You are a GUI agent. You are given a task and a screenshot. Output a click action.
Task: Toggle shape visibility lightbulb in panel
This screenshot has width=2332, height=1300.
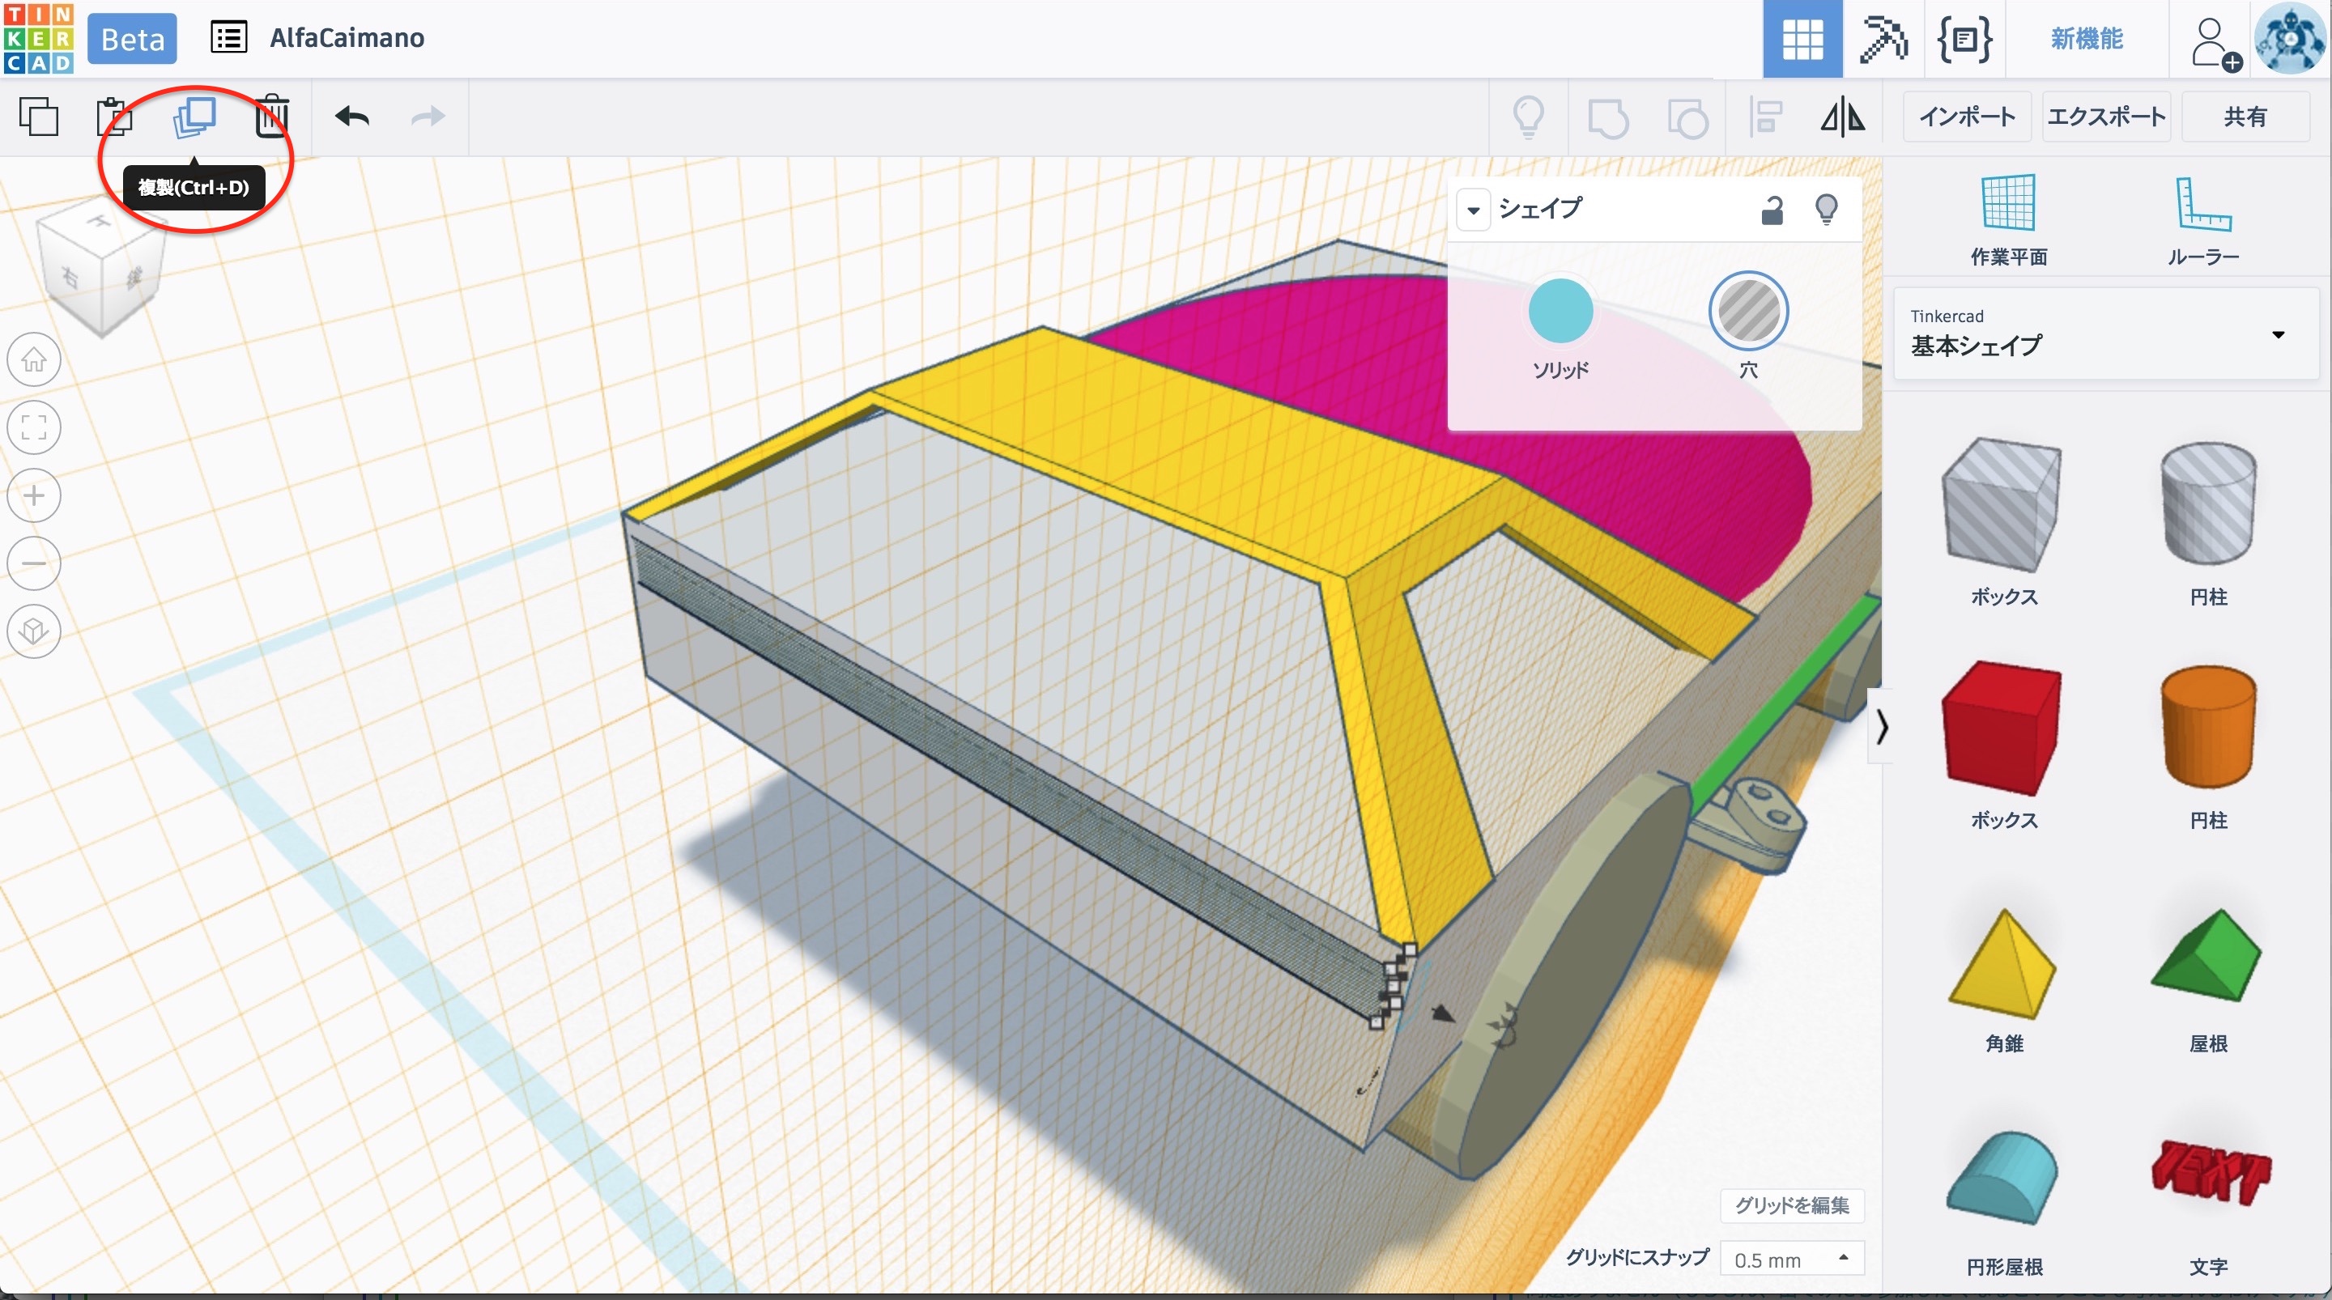(1826, 210)
